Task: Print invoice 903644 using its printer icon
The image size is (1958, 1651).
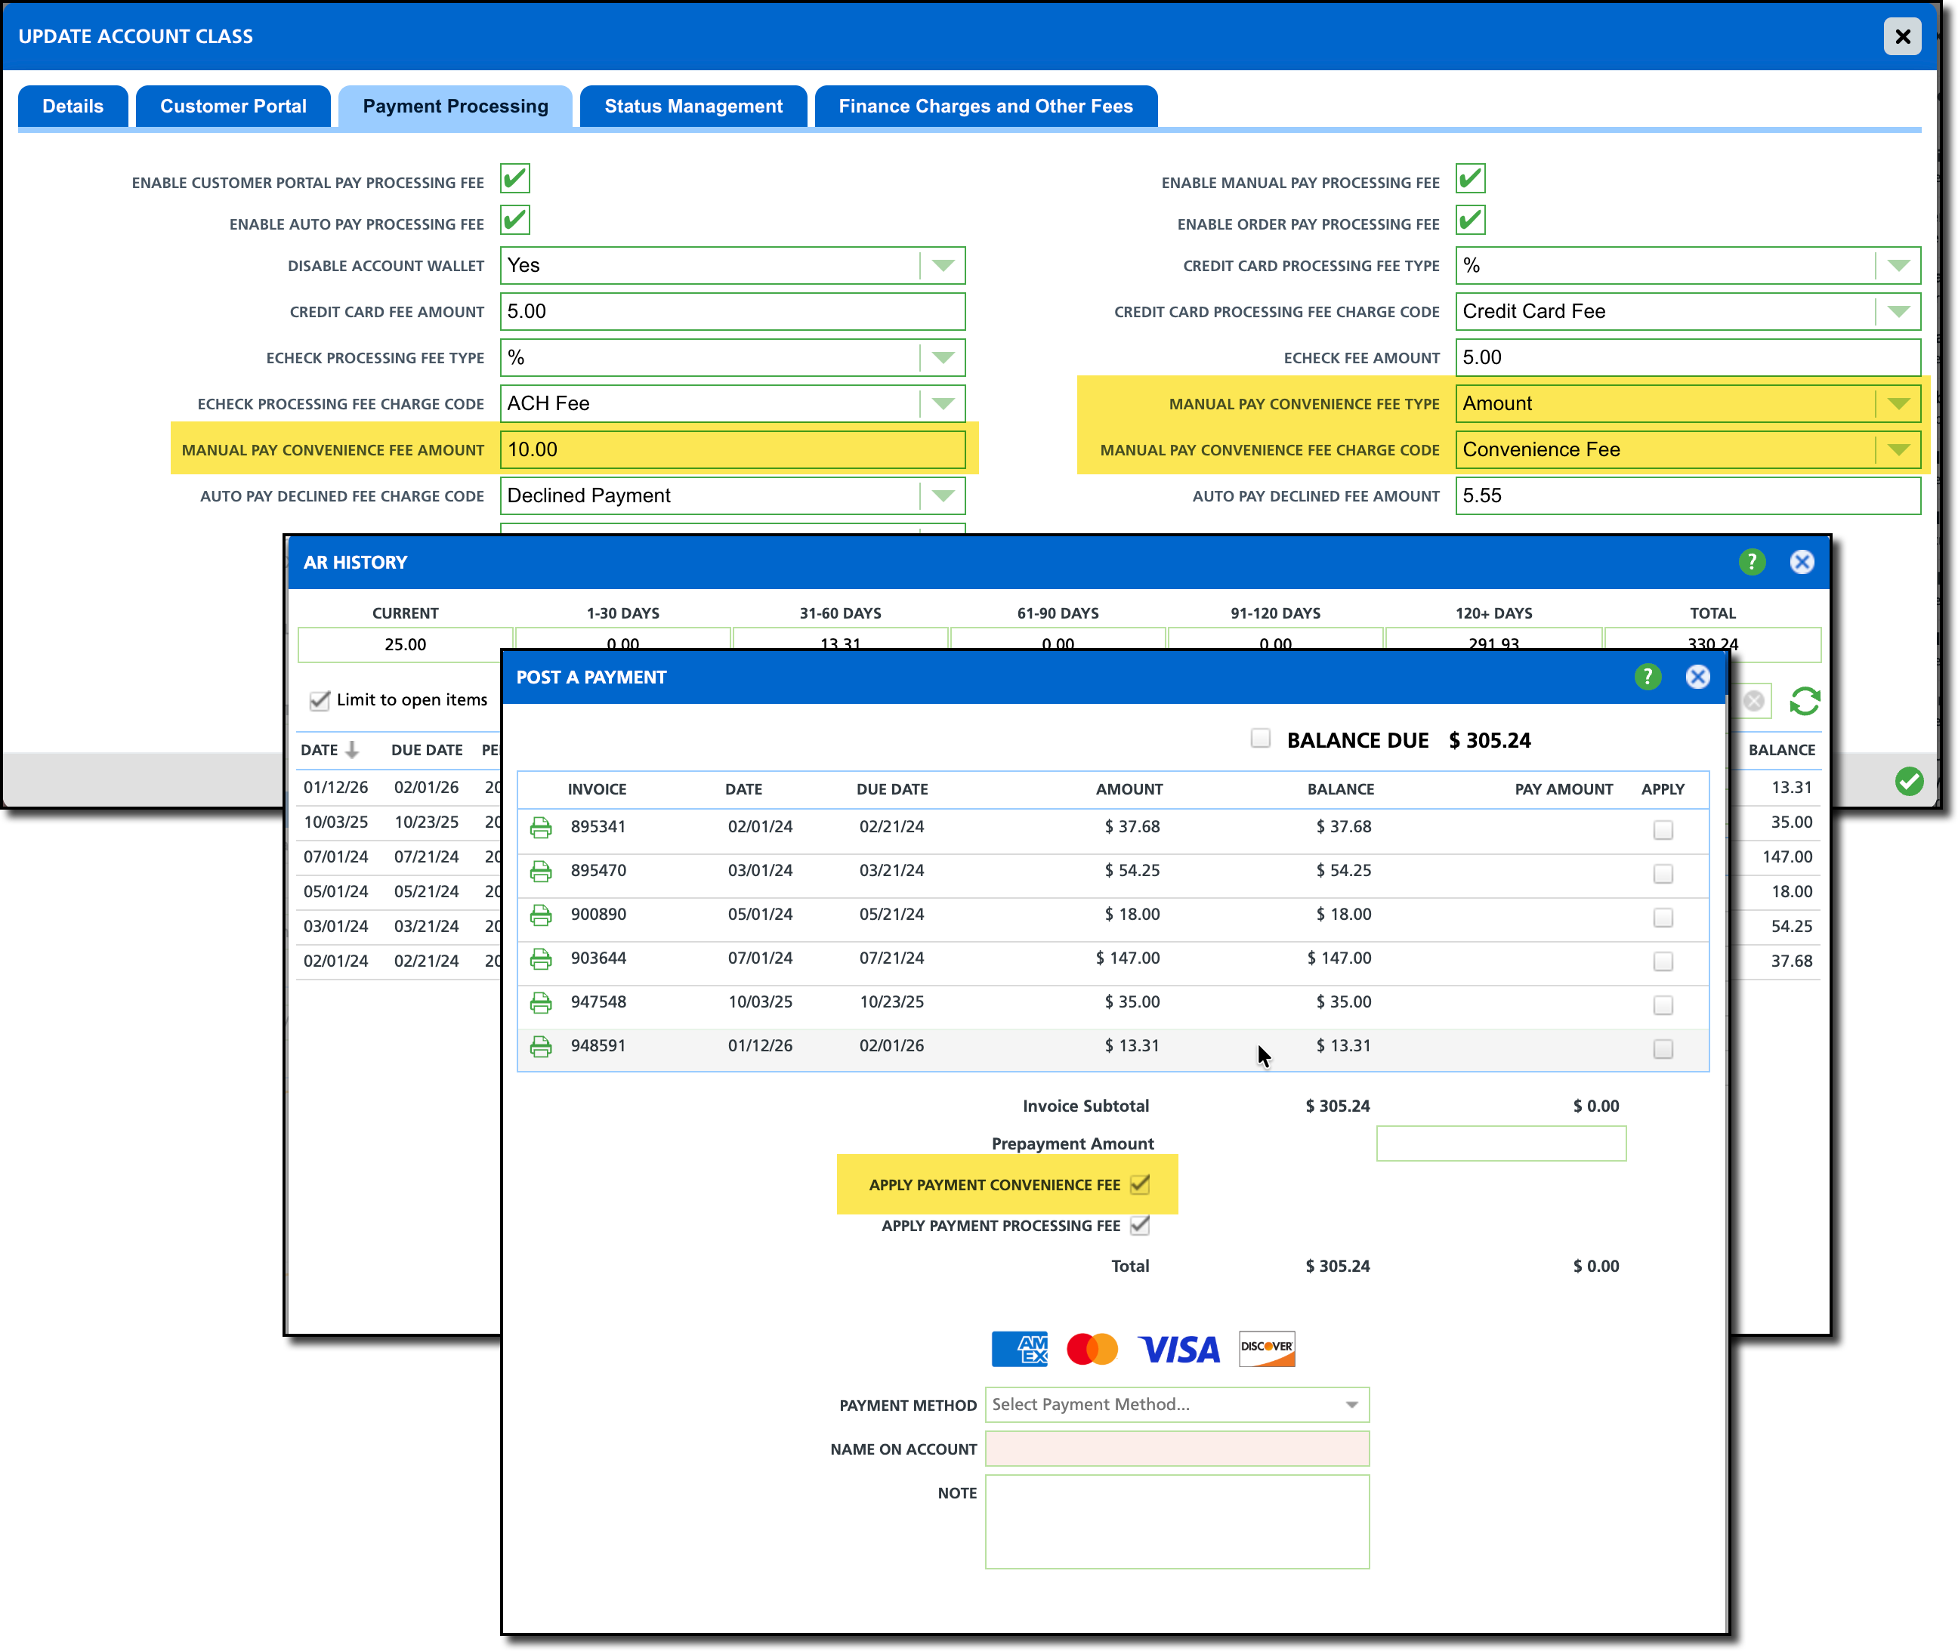Action: pos(540,958)
